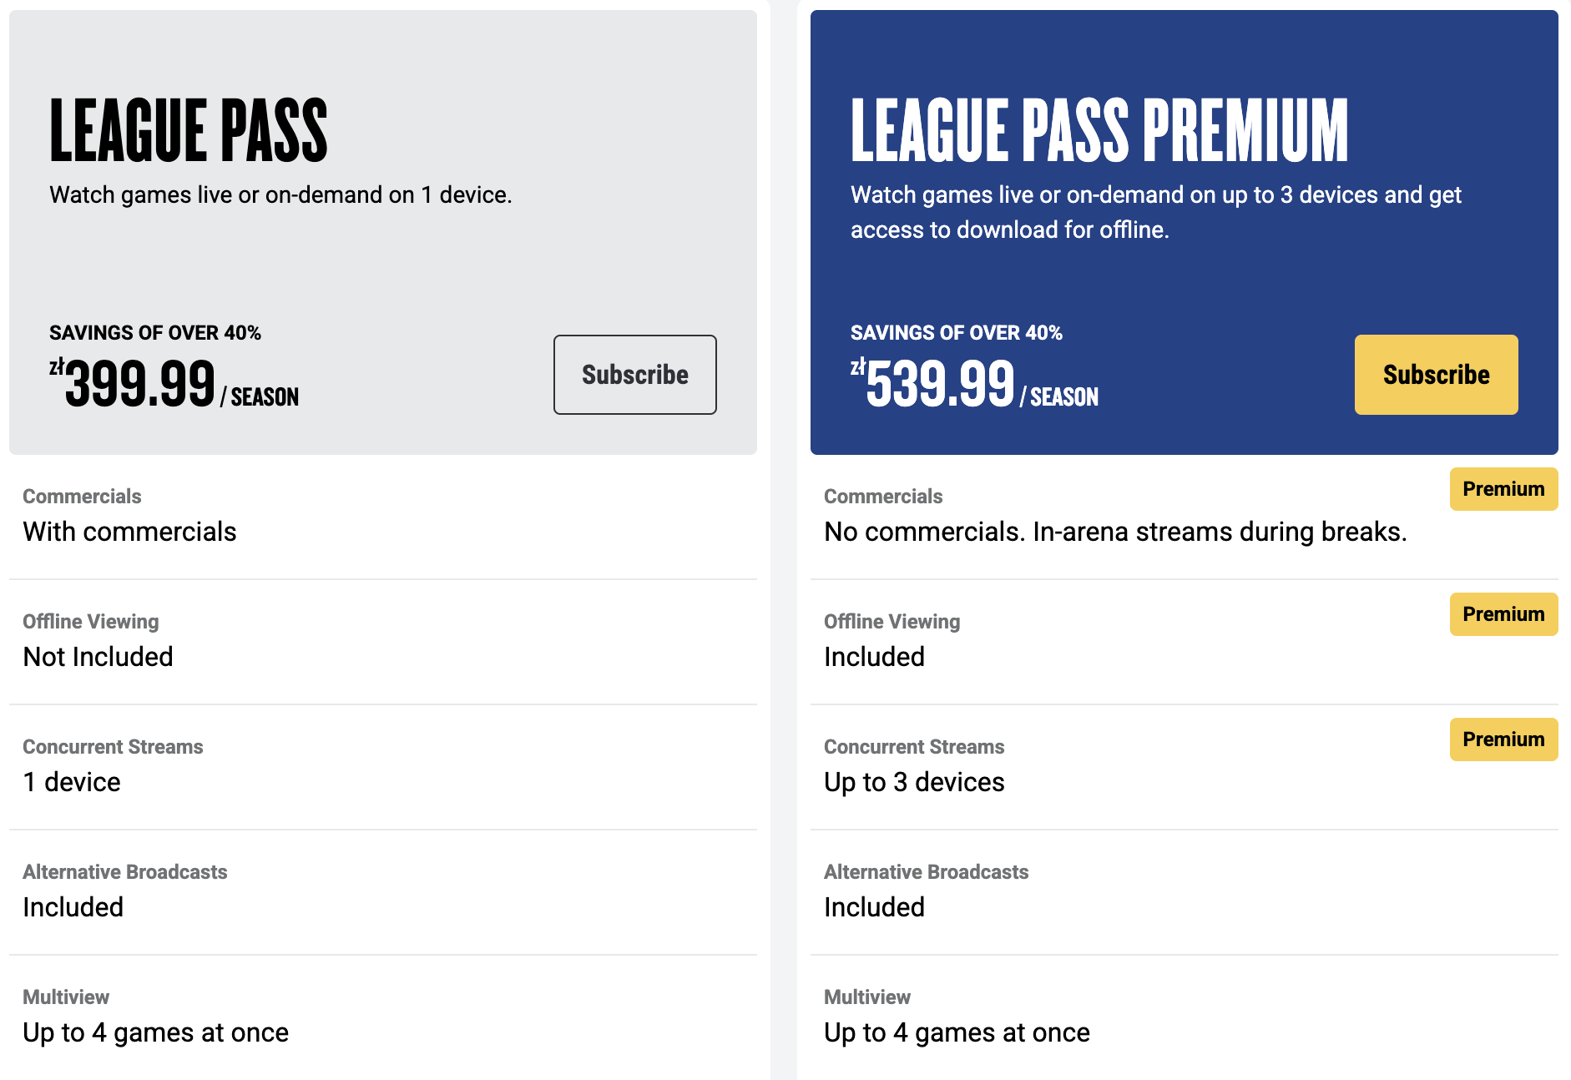Click the Multiview label in Premium column
This screenshot has width=1571, height=1080.
[x=867, y=997]
